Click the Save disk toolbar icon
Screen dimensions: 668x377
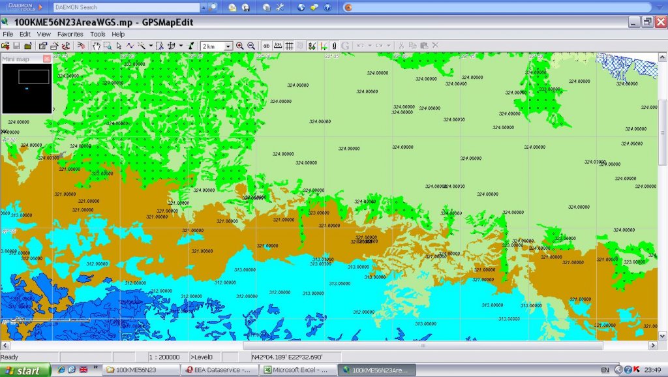point(16,46)
